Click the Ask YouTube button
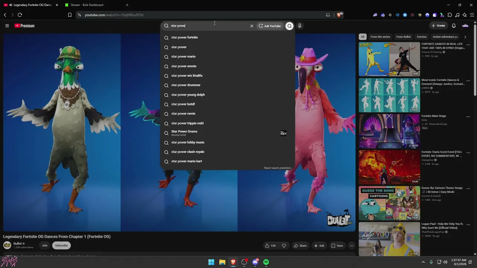 point(270,26)
